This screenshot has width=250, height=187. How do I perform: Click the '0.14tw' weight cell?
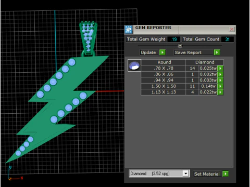[208, 86]
